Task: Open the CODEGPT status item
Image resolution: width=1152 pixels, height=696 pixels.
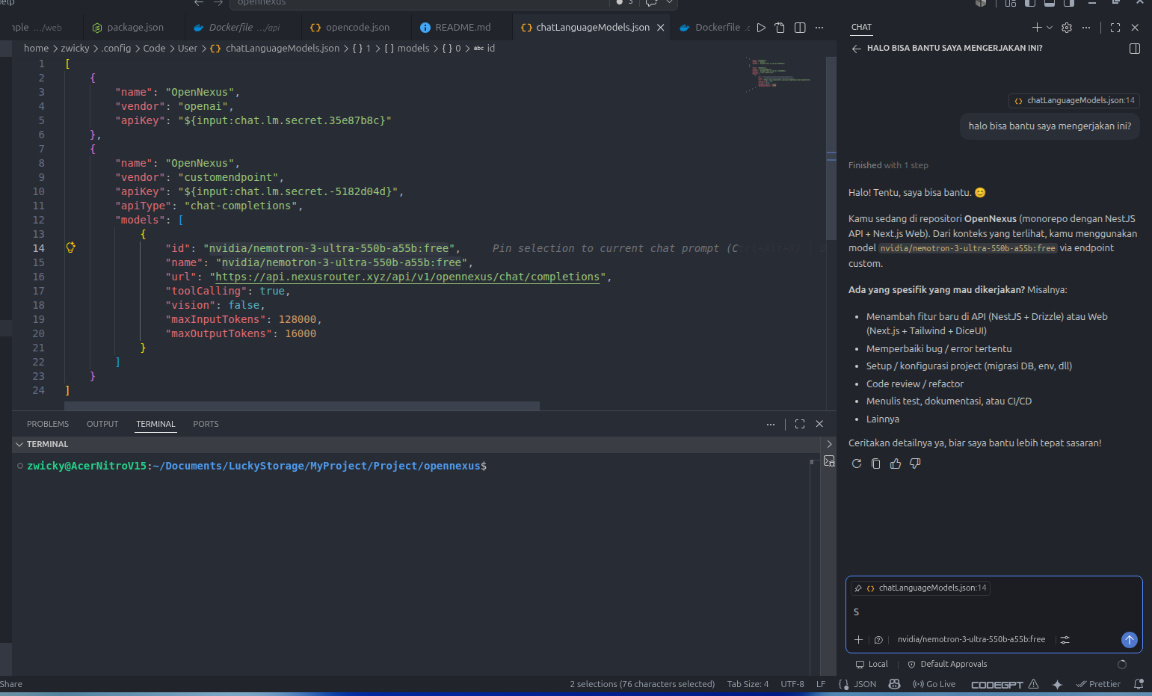Action: [1005, 685]
